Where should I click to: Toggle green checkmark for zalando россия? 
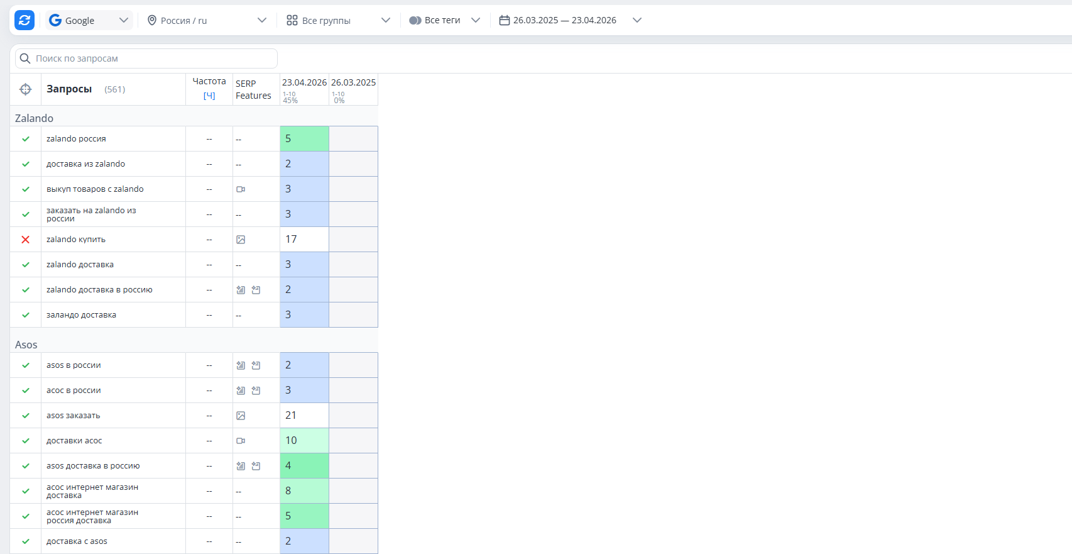pyautogui.click(x=26, y=139)
